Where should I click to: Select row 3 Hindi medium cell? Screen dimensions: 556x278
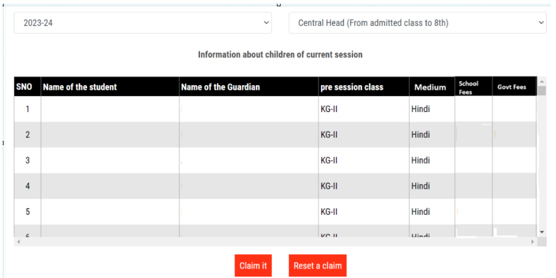pyautogui.click(x=420, y=160)
